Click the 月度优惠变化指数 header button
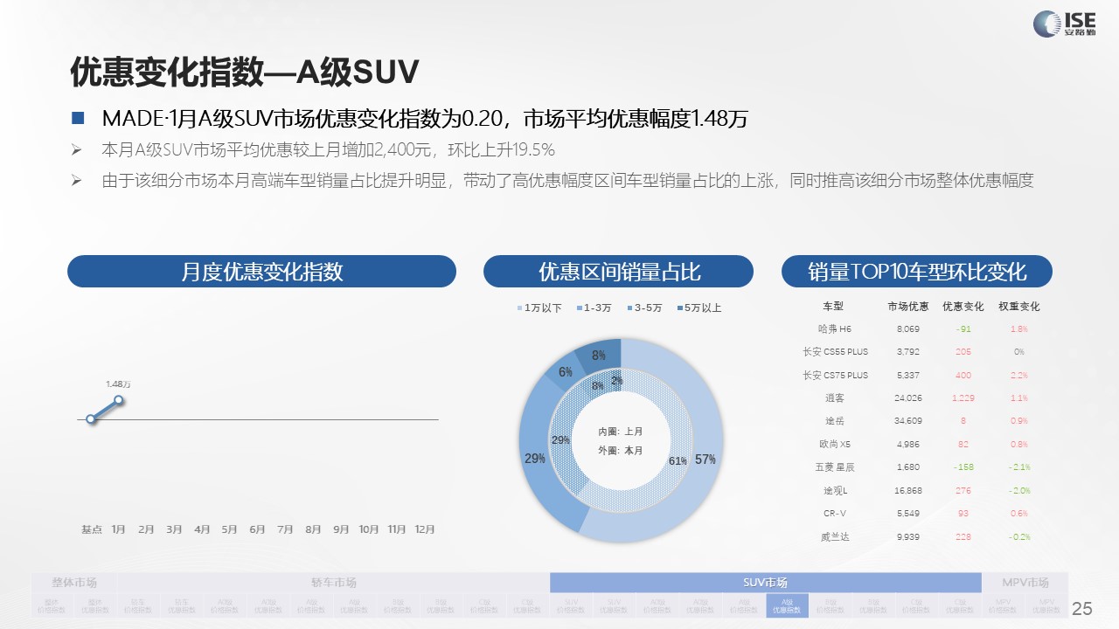1119x629 pixels. (261, 272)
